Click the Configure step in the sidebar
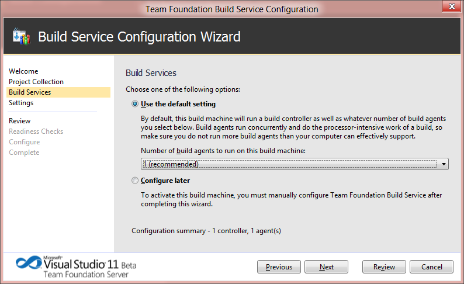Image resolution: width=464 pixels, height=284 pixels. tap(25, 142)
